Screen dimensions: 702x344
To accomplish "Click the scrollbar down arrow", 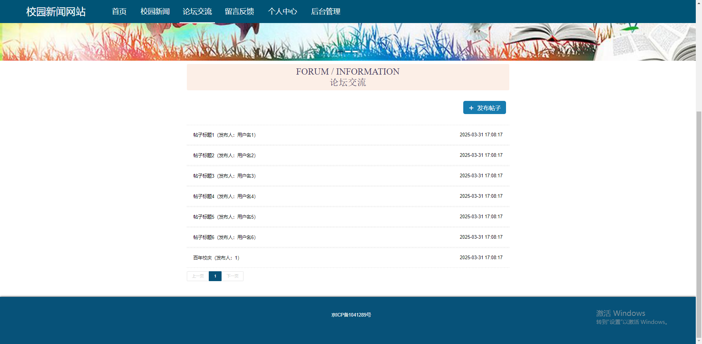I will coord(699,340).
